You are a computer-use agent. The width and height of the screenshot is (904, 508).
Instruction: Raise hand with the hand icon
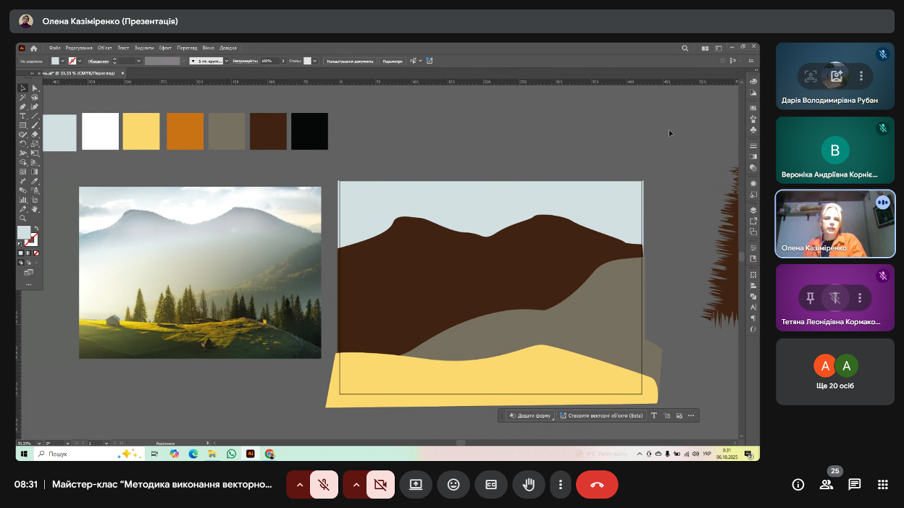tap(529, 485)
